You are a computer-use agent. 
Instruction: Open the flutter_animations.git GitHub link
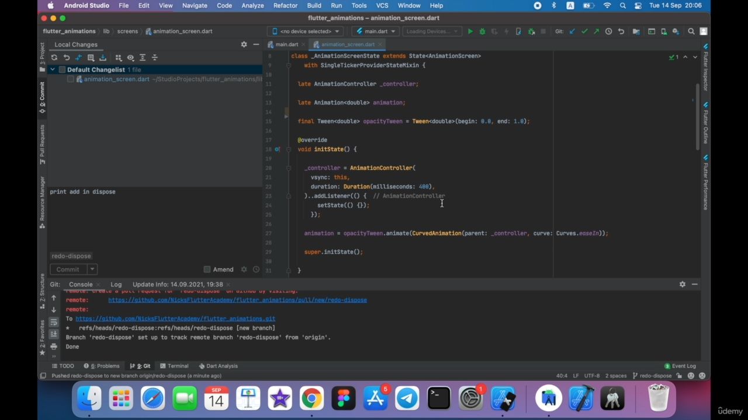tap(175, 318)
